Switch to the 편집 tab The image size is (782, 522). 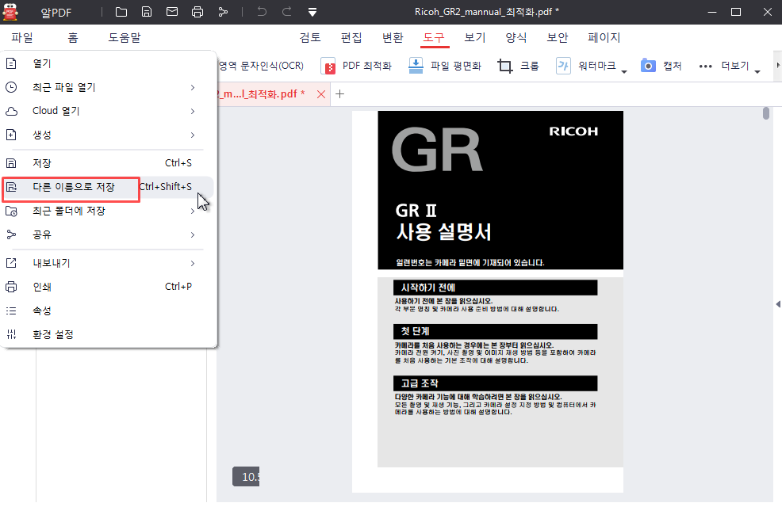pyautogui.click(x=351, y=37)
